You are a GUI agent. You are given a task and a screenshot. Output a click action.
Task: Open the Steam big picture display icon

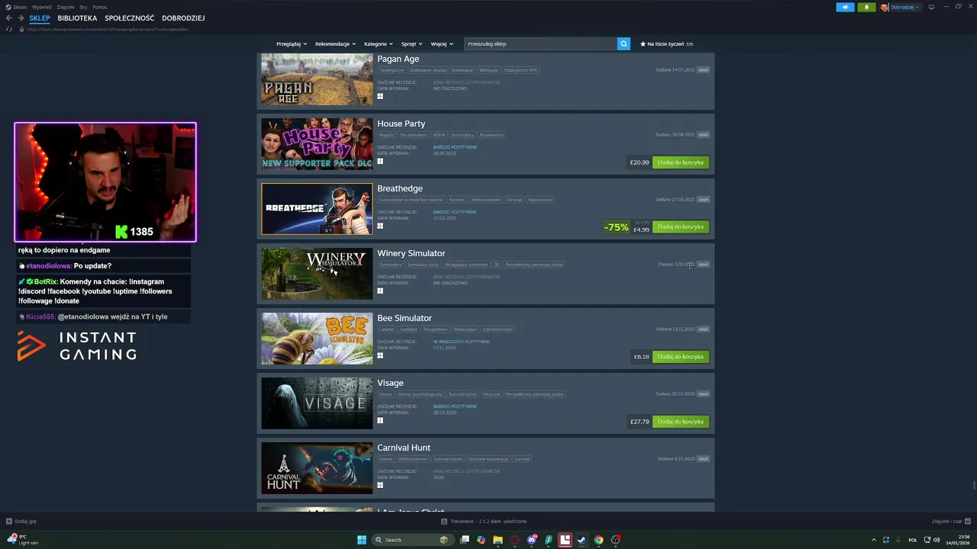pyautogui.click(x=931, y=7)
